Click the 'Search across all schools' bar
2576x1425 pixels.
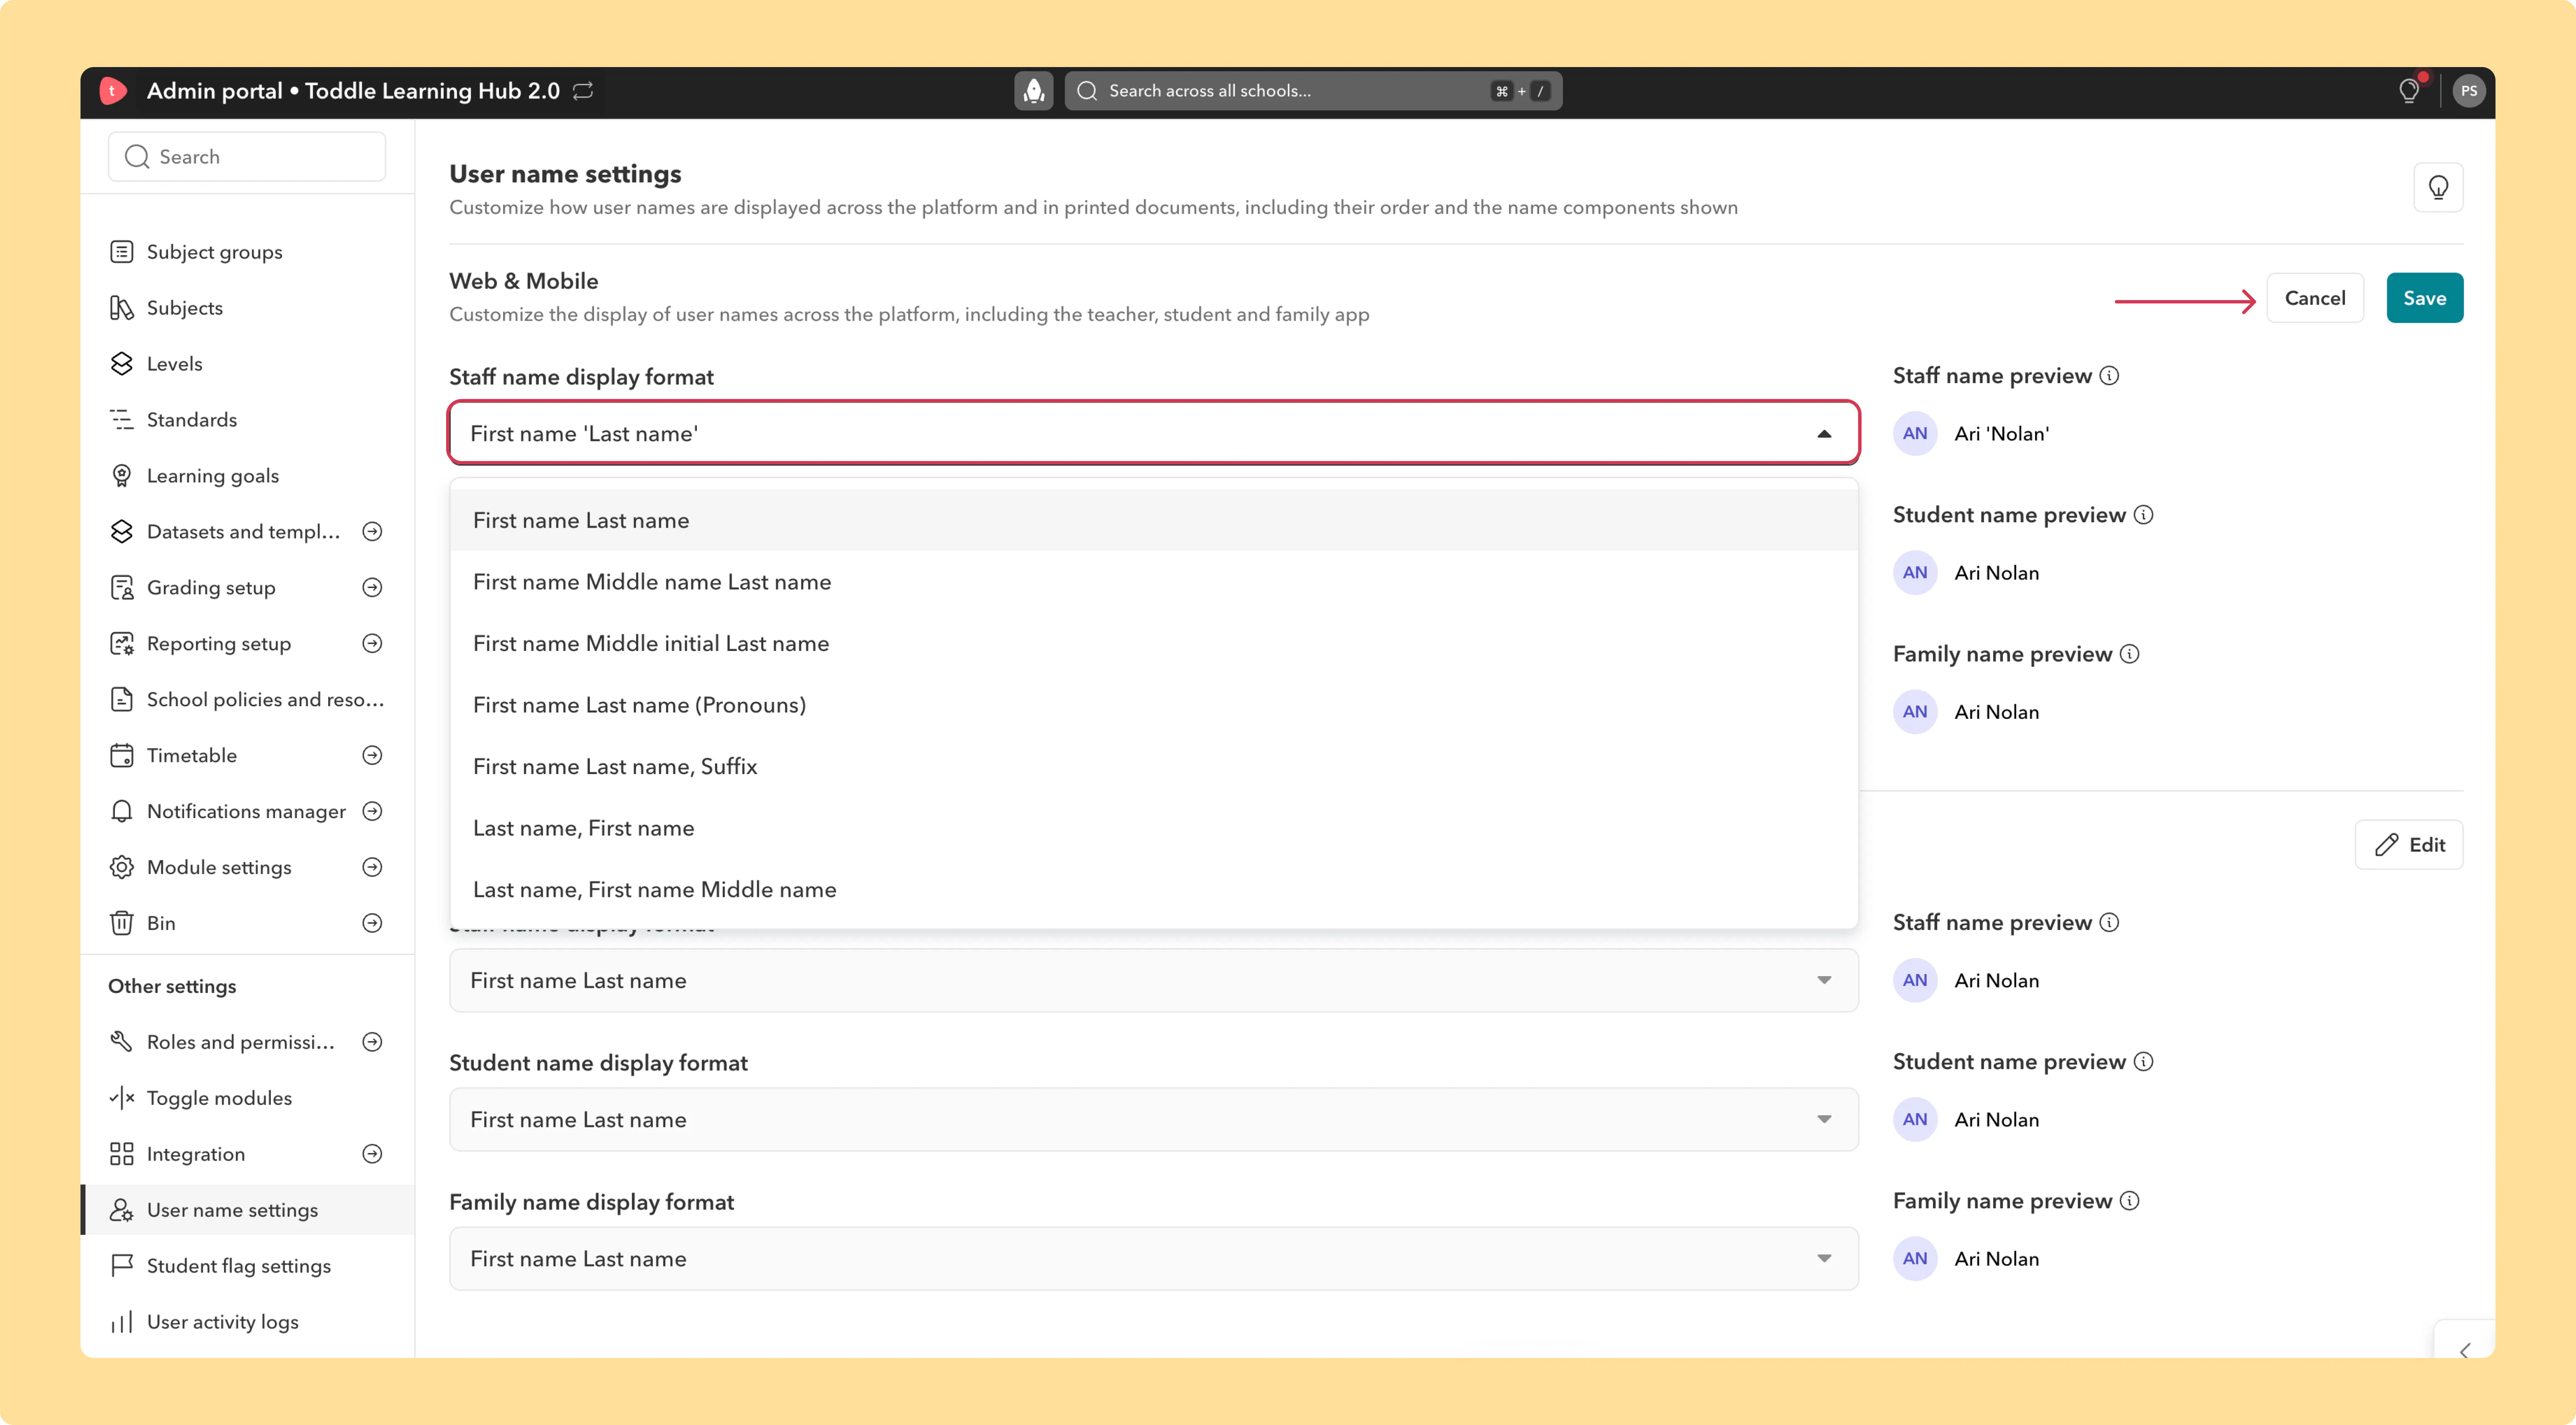[x=1313, y=91]
